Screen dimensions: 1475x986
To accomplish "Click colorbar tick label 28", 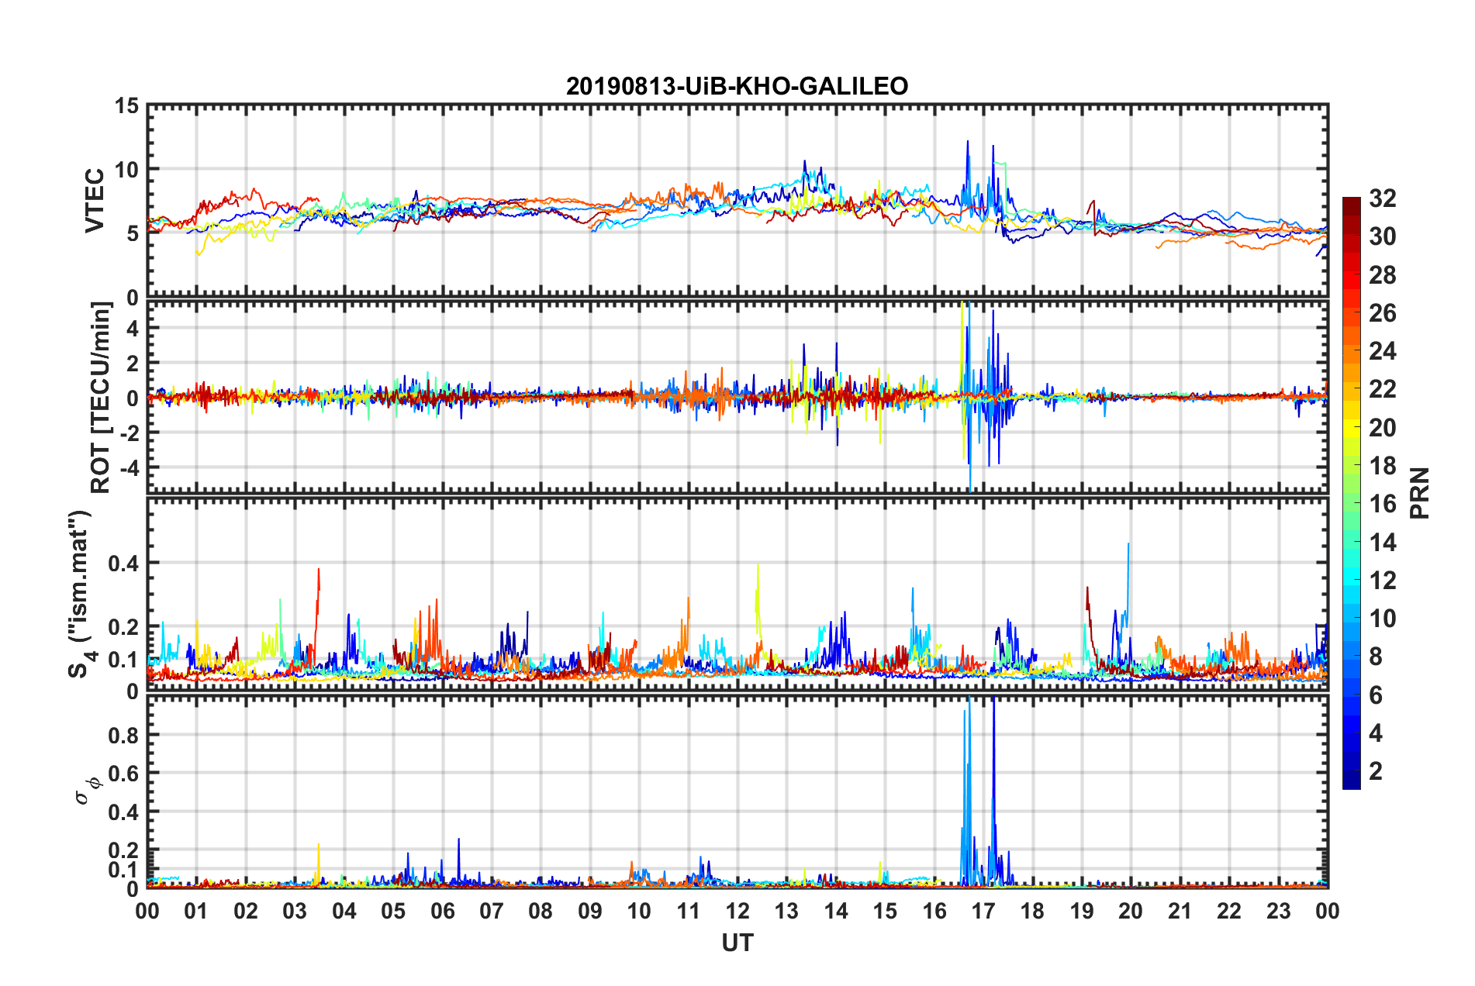I will pos(1383,275).
